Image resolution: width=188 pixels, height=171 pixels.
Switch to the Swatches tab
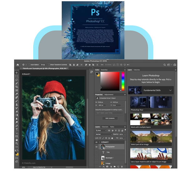click(x=104, y=70)
